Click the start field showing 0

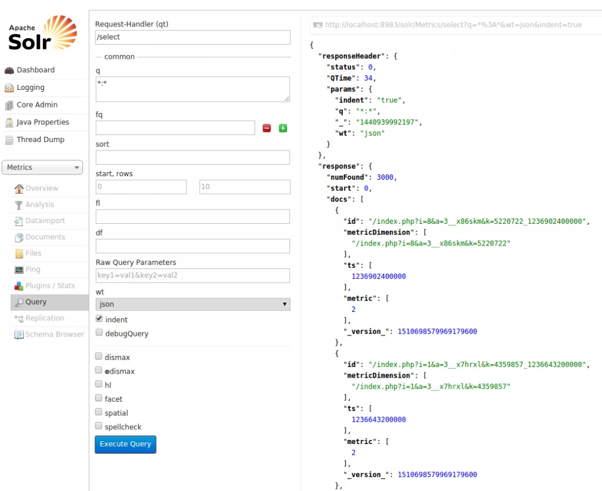tap(141, 187)
